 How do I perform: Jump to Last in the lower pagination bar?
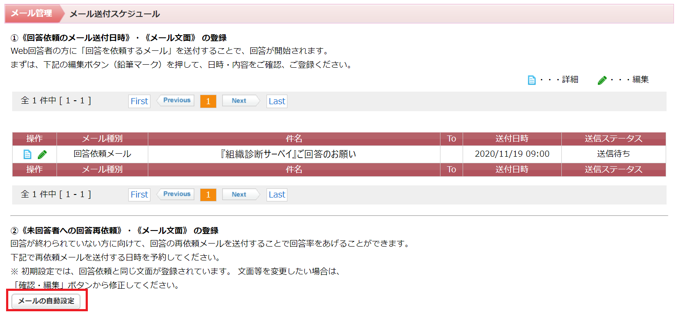[277, 194]
